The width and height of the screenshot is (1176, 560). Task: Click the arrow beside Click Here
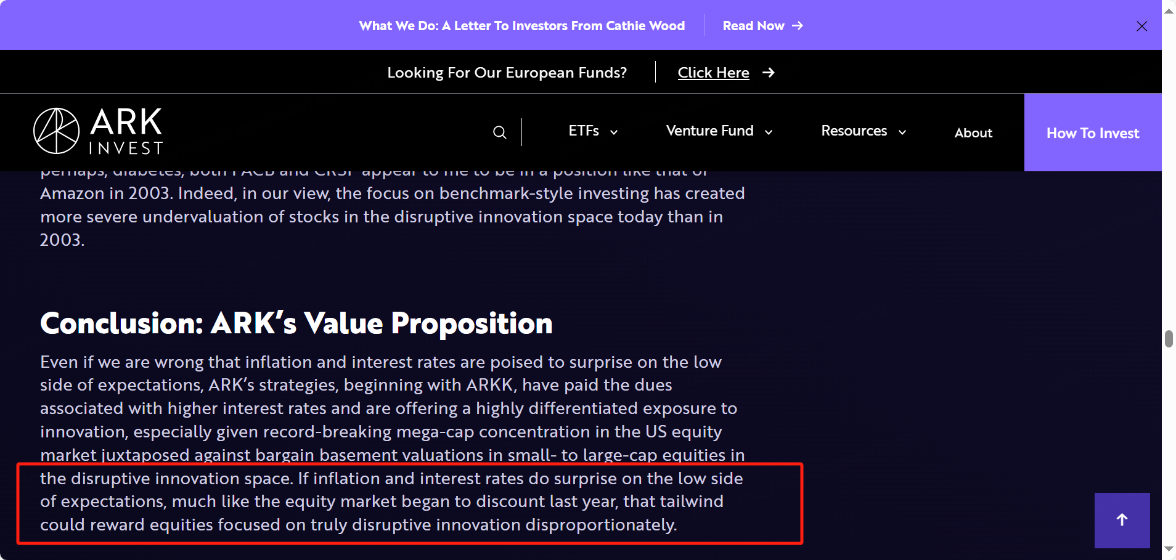(x=768, y=73)
